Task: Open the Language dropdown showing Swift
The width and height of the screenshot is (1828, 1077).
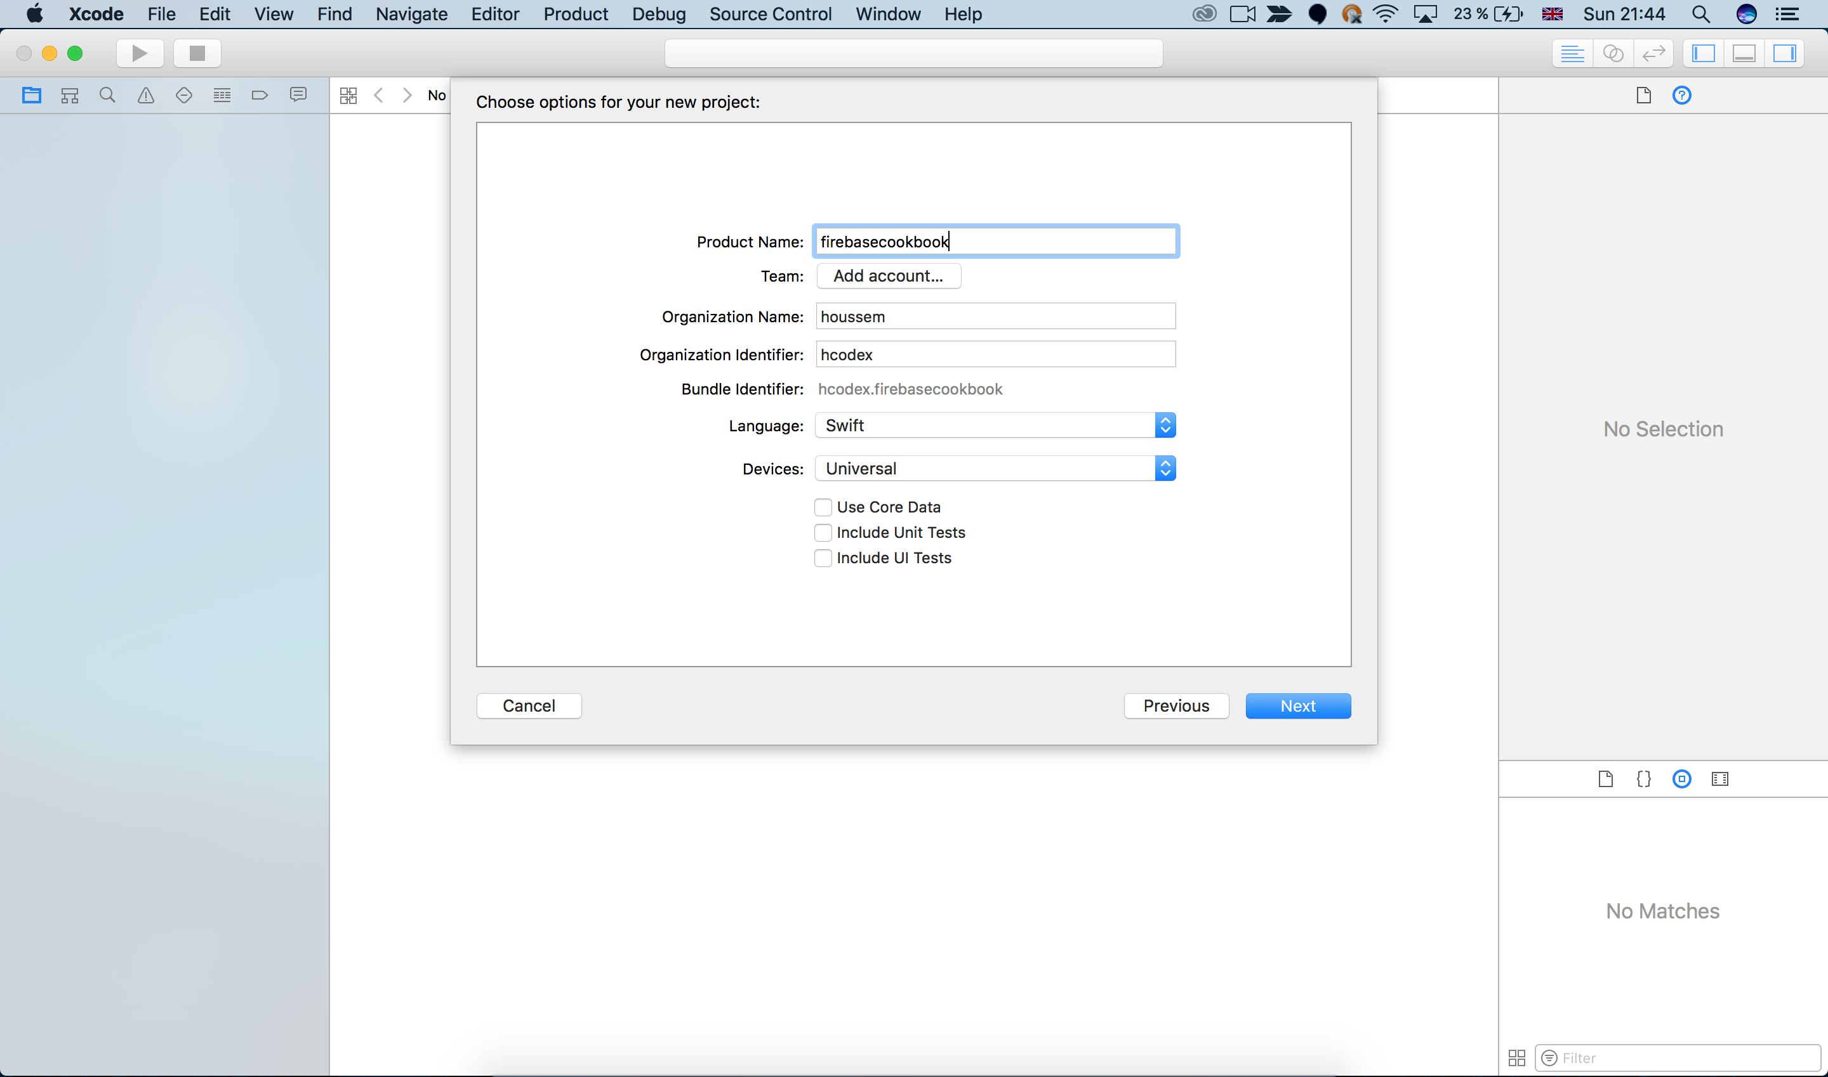Action: point(995,426)
